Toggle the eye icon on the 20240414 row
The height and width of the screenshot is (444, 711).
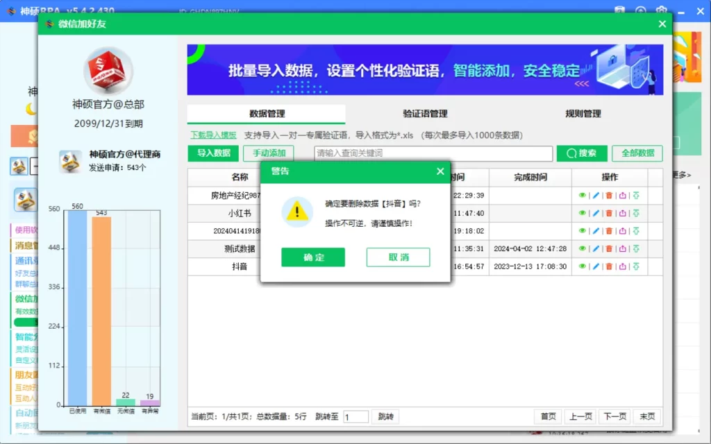pyautogui.click(x=583, y=230)
